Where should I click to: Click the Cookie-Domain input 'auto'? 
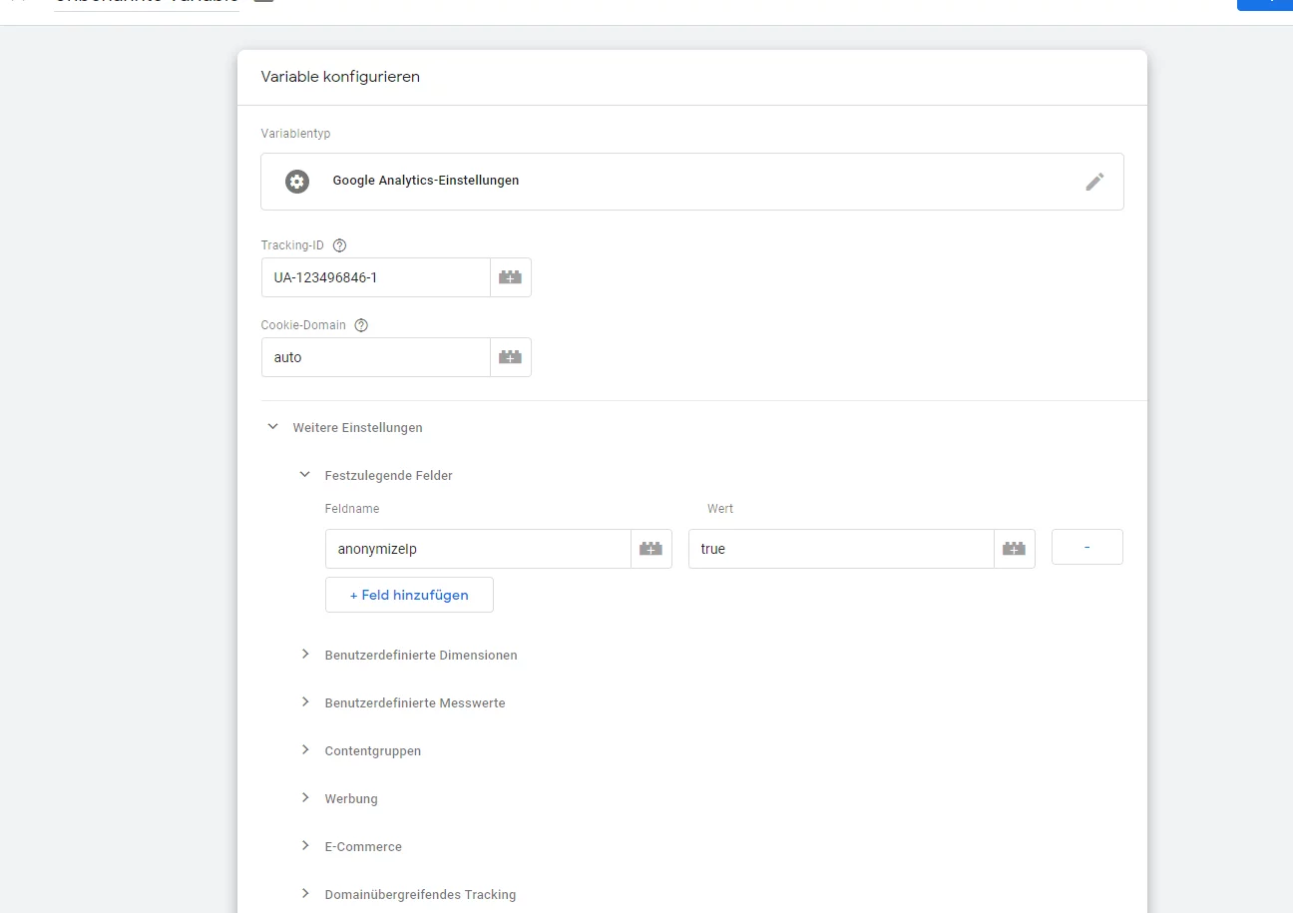click(x=376, y=357)
